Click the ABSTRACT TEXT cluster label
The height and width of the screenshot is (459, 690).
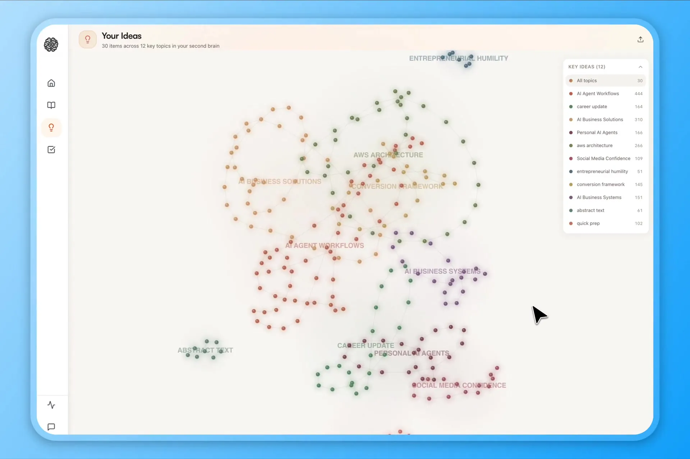(205, 350)
